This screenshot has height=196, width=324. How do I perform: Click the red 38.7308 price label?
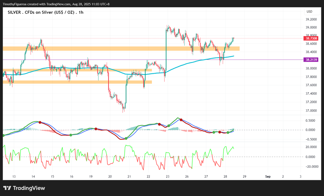pos(311,38)
